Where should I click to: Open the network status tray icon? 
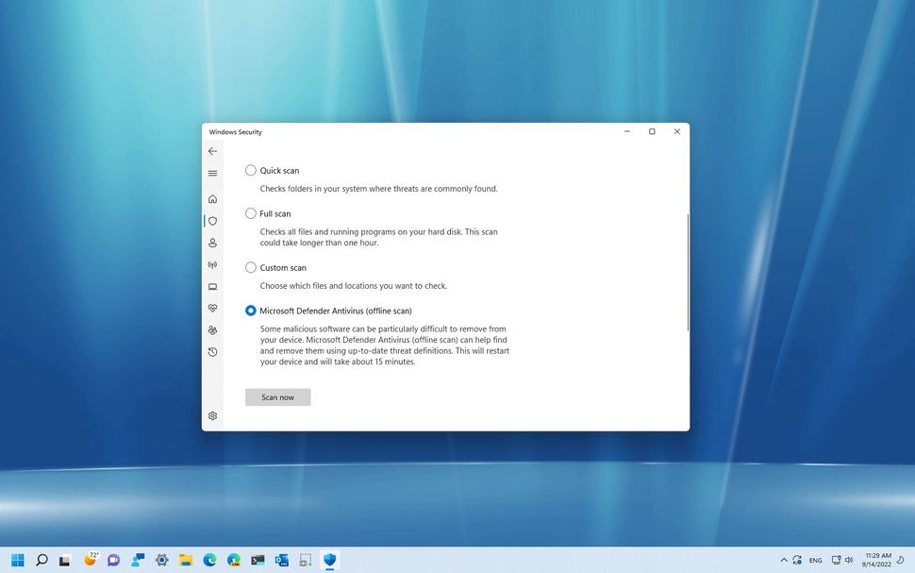(836, 560)
